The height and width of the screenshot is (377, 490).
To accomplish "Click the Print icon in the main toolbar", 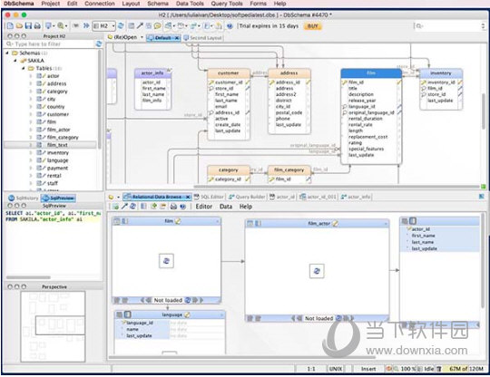I will pos(37,26).
